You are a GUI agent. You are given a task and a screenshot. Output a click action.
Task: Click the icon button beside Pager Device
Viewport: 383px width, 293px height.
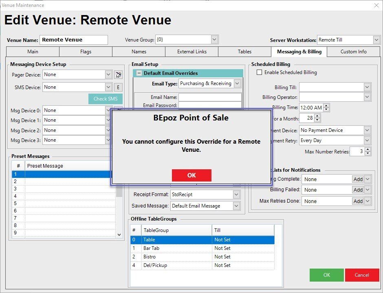tap(118, 74)
